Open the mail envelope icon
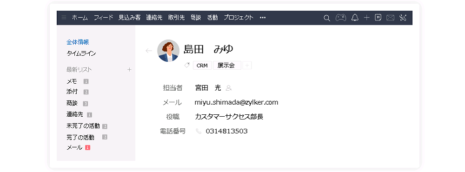 (390, 18)
